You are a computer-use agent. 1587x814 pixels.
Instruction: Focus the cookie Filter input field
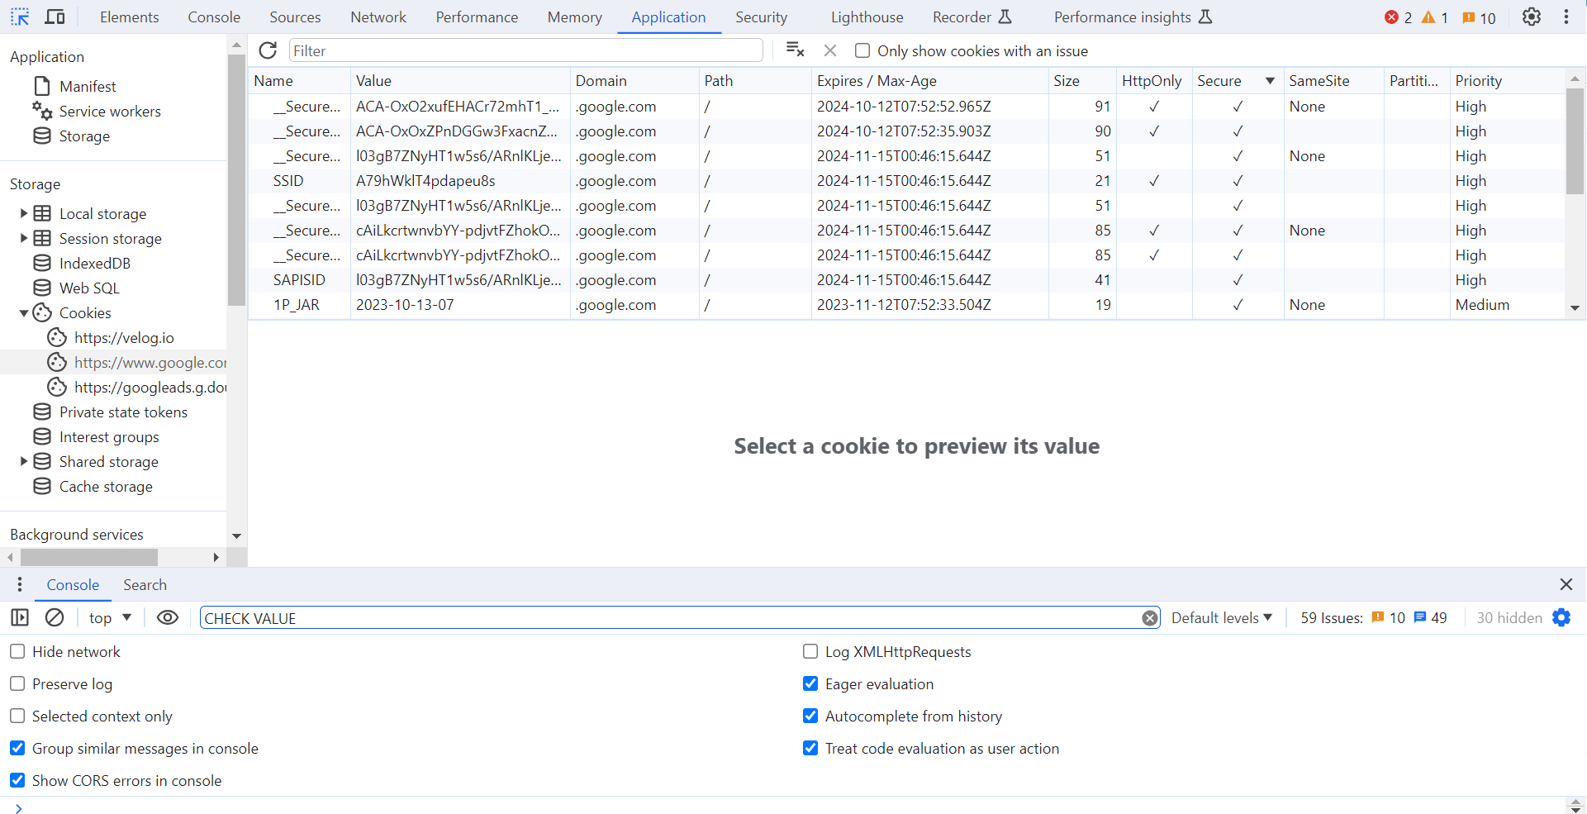coord(525,50)
